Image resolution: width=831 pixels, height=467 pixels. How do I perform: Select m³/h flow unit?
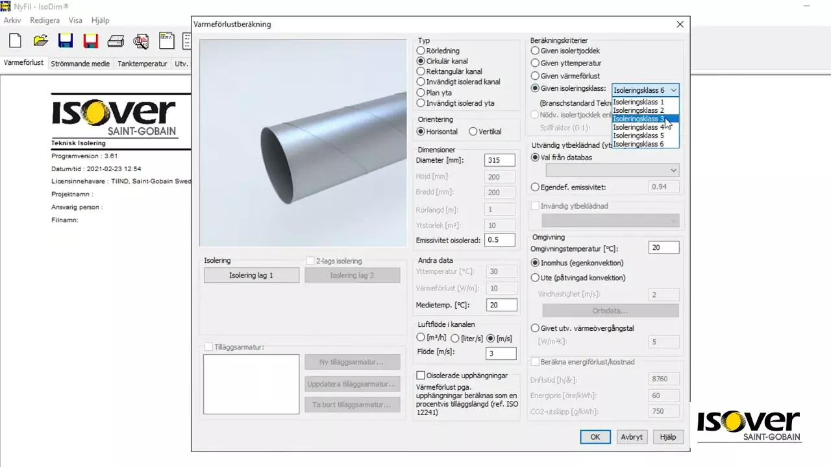pyautogui.click(x=432, y=337)
